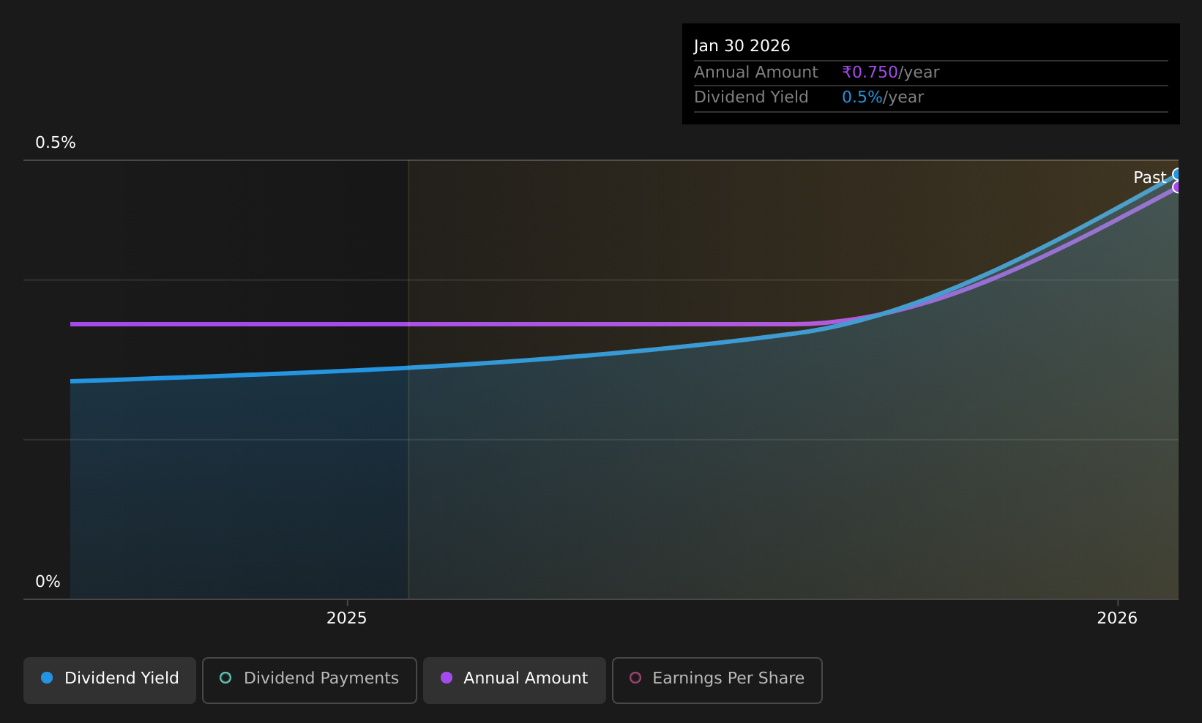The image size is (1202, 723).
Task: Click the blue Dividend Yield endpoint marker
Action: click(1177, 174)
